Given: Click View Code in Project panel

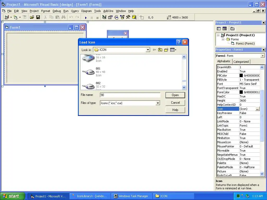Looking at the screenshot, I should 219,29.
